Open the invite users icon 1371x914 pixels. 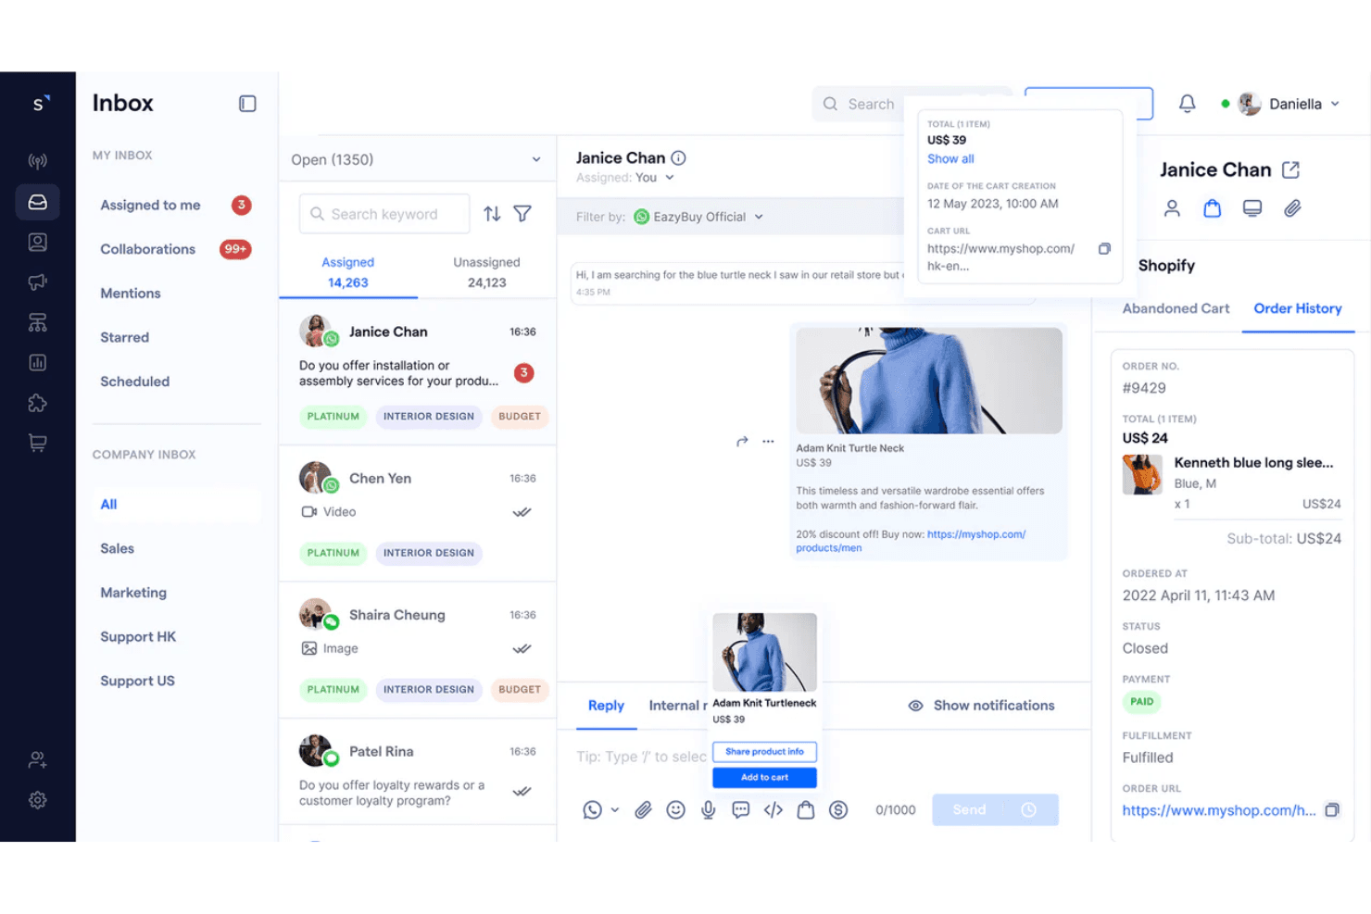point(37,759)
